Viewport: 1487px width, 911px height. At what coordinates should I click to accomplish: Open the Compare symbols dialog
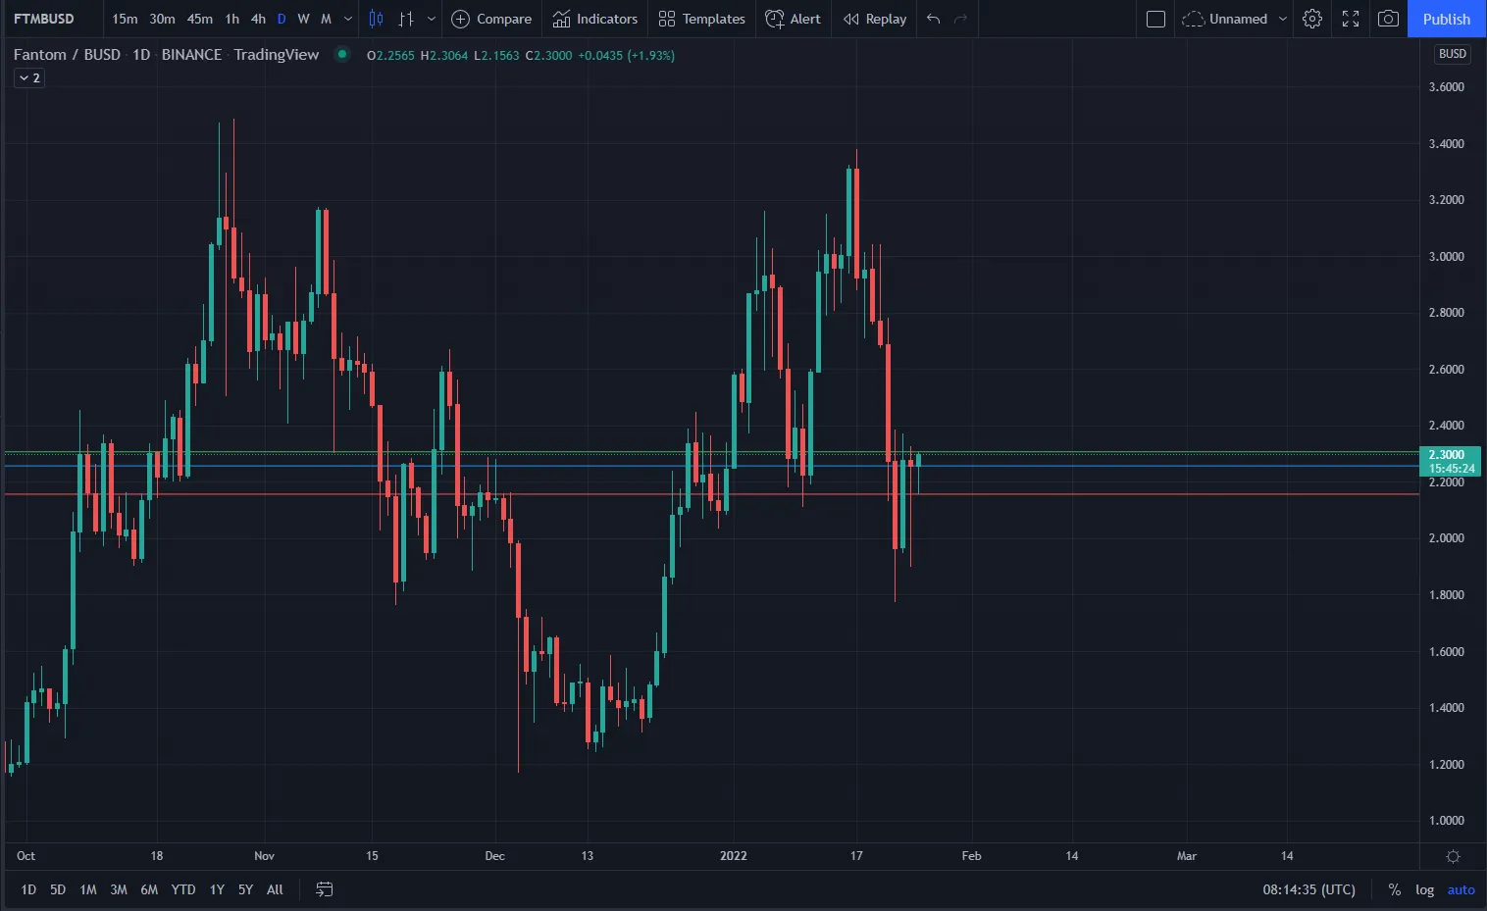[491, 19]
